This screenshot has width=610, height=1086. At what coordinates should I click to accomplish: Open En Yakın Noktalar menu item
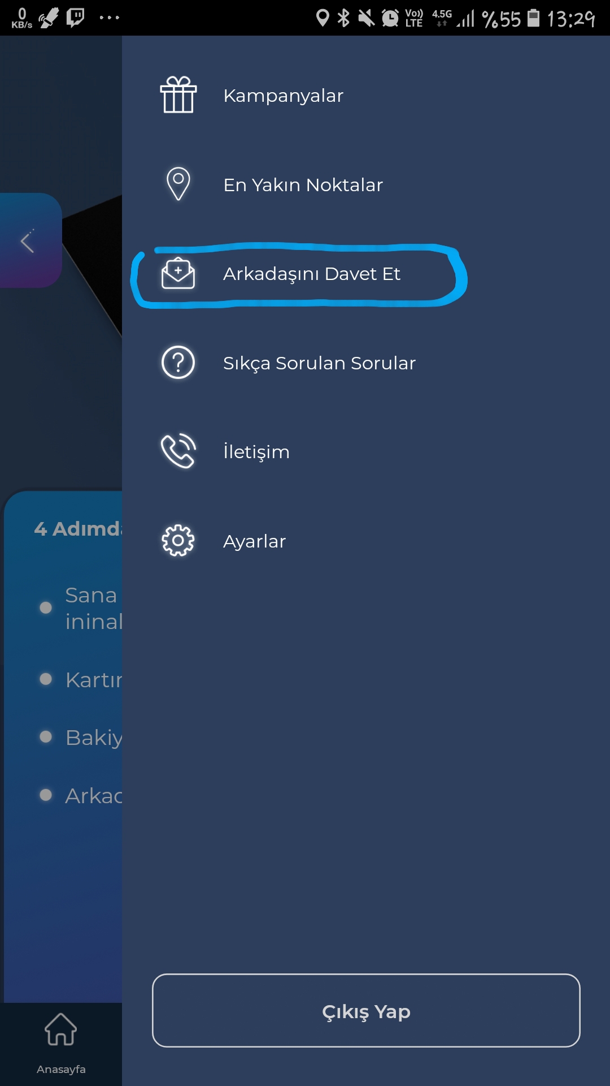click(303, 185)
